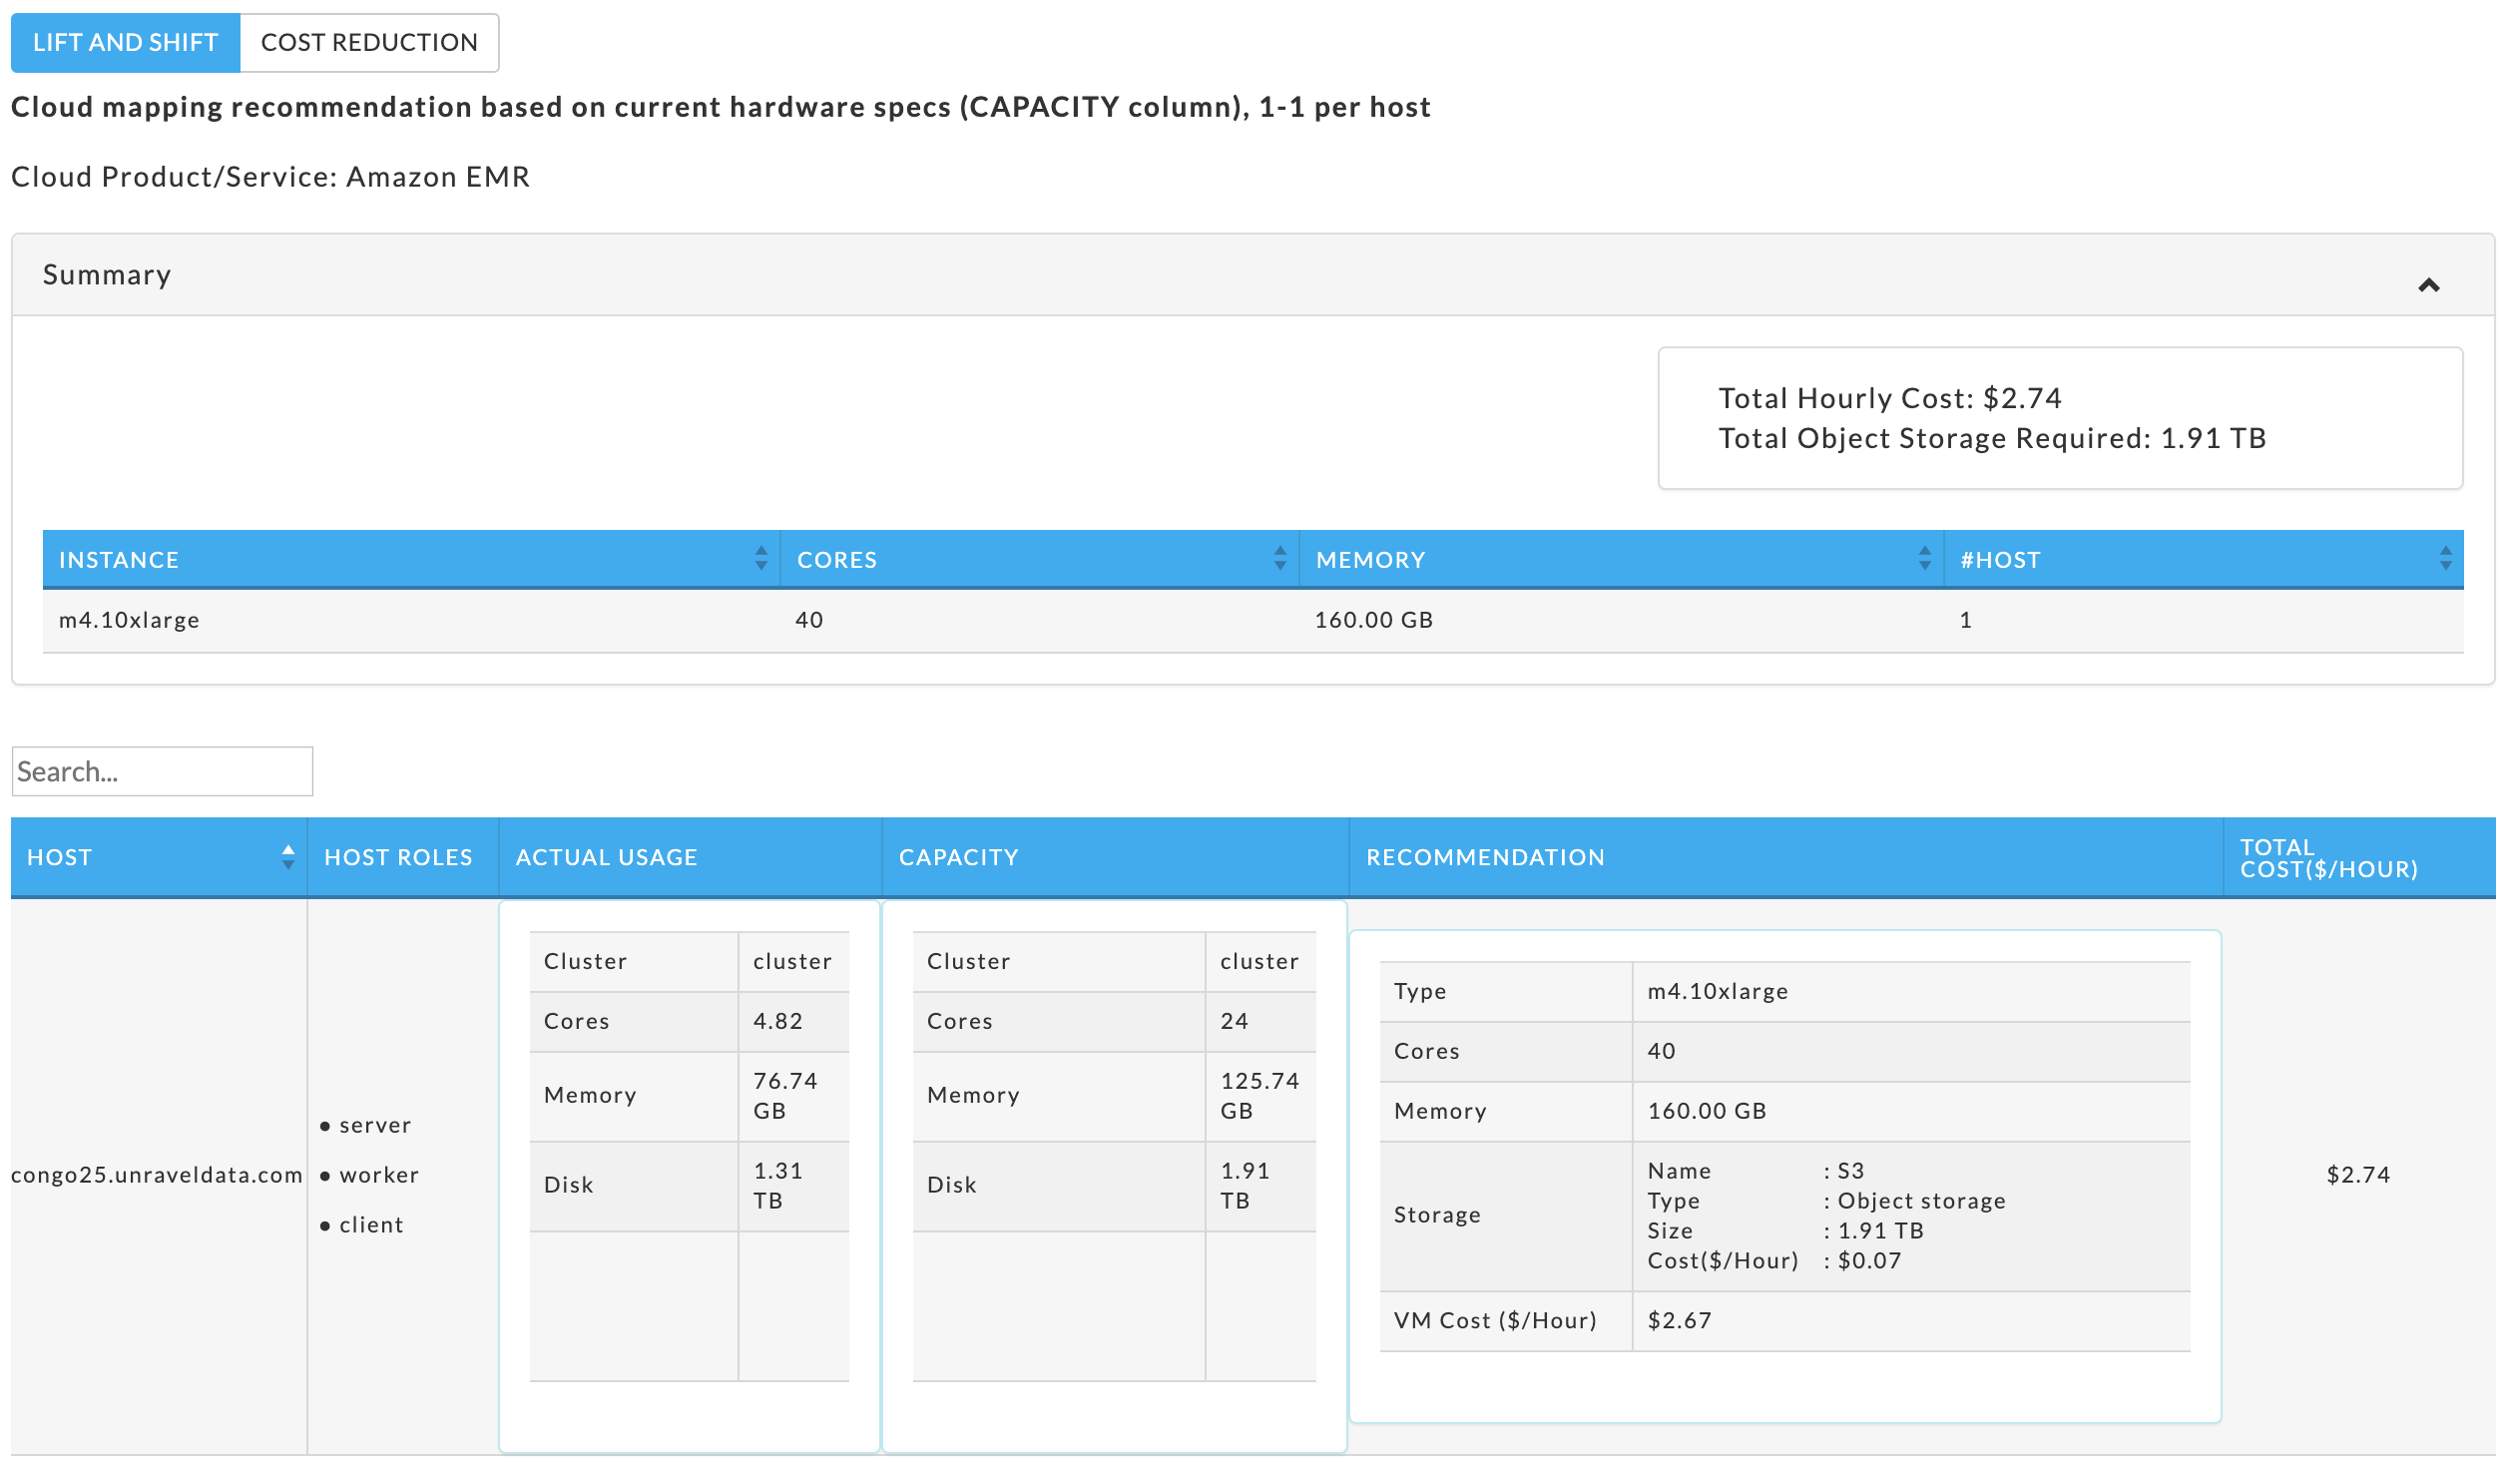
Task: Click capacity disk 1.91 TB
Action: [x=1246, y=1186]
